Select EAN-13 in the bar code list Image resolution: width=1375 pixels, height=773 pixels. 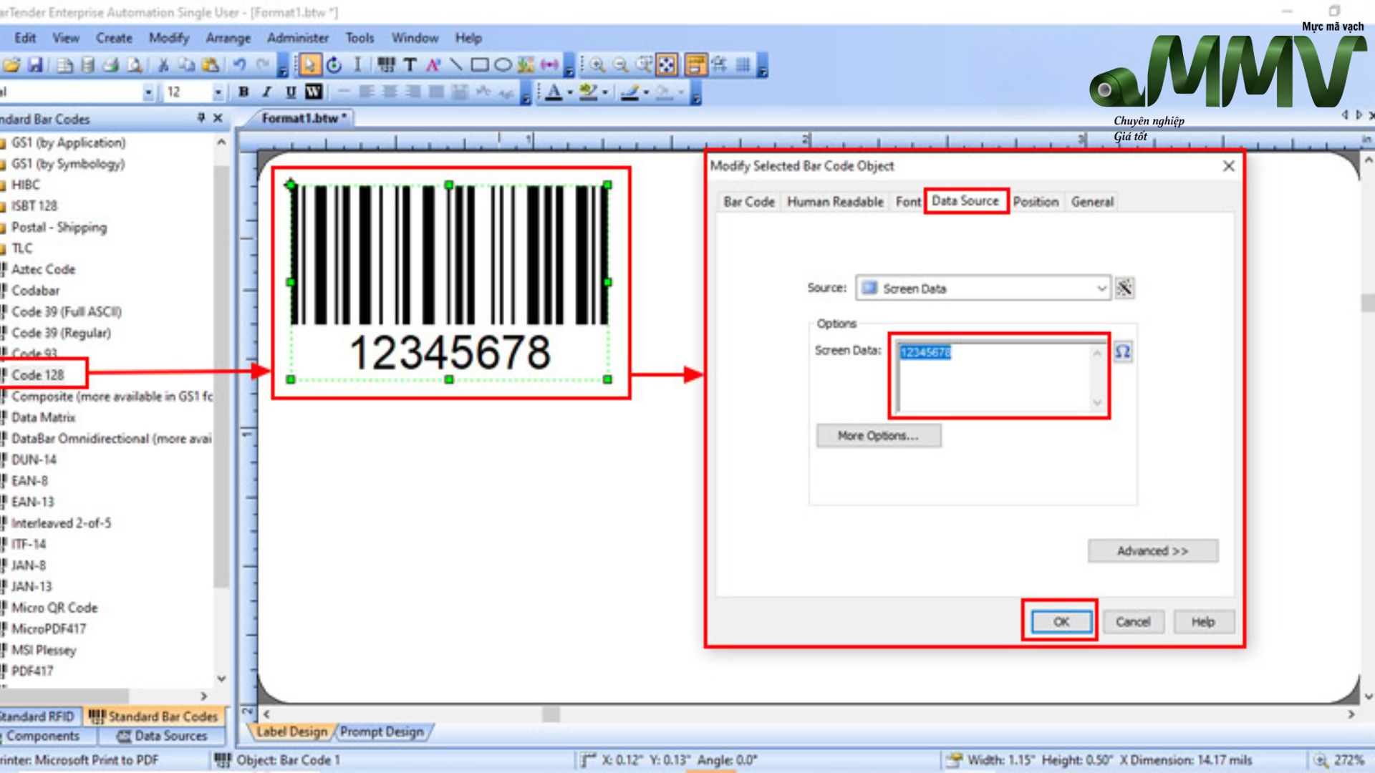(33, 502)
